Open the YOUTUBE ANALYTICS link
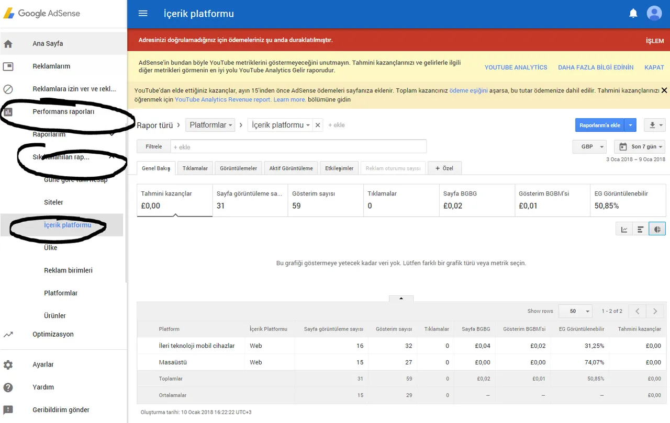This screenshot has height=423, width=670. click(x=516, y=67)
